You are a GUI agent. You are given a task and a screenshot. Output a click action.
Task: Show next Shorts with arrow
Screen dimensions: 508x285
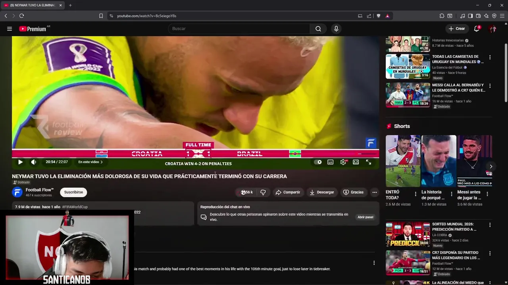point(491,167)
